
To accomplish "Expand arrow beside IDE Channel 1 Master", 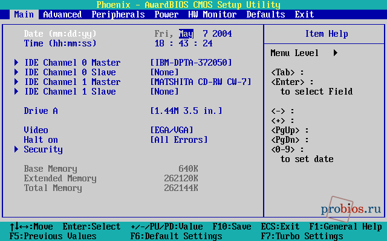I will 16,82.
